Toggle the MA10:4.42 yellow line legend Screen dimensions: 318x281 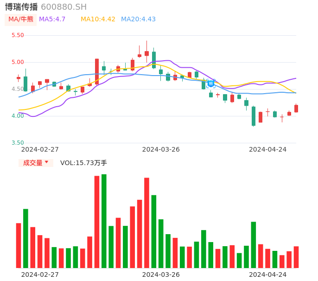coord(98,19)
